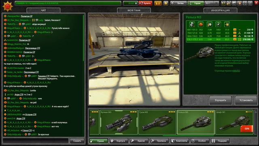Open the Комплекты kits category
Image resolution: width=259 pixels, height=146 pixels.
click(x=180, y=141)
